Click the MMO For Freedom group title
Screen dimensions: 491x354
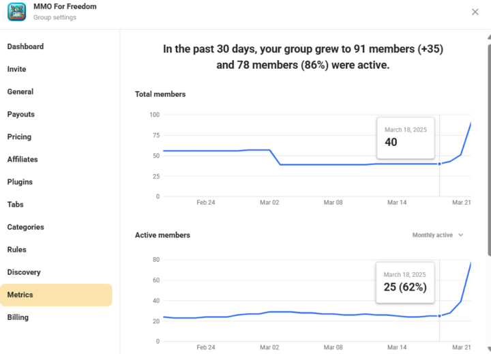point(65,7)
